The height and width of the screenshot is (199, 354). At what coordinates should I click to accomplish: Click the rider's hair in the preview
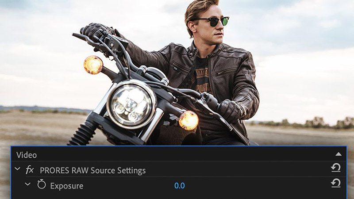tap(199, 8)
